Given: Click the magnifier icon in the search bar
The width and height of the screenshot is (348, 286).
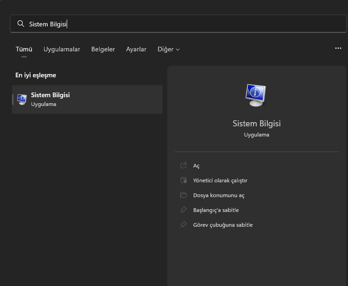Looking at the screenshot, I should click(x=20, y=24).
